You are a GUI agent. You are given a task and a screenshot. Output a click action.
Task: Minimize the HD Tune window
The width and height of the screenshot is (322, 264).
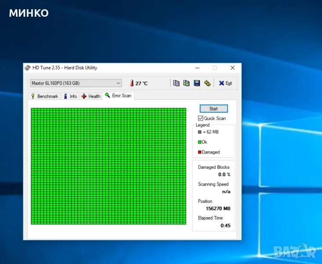pyautogui.click(x=197, y=68)
